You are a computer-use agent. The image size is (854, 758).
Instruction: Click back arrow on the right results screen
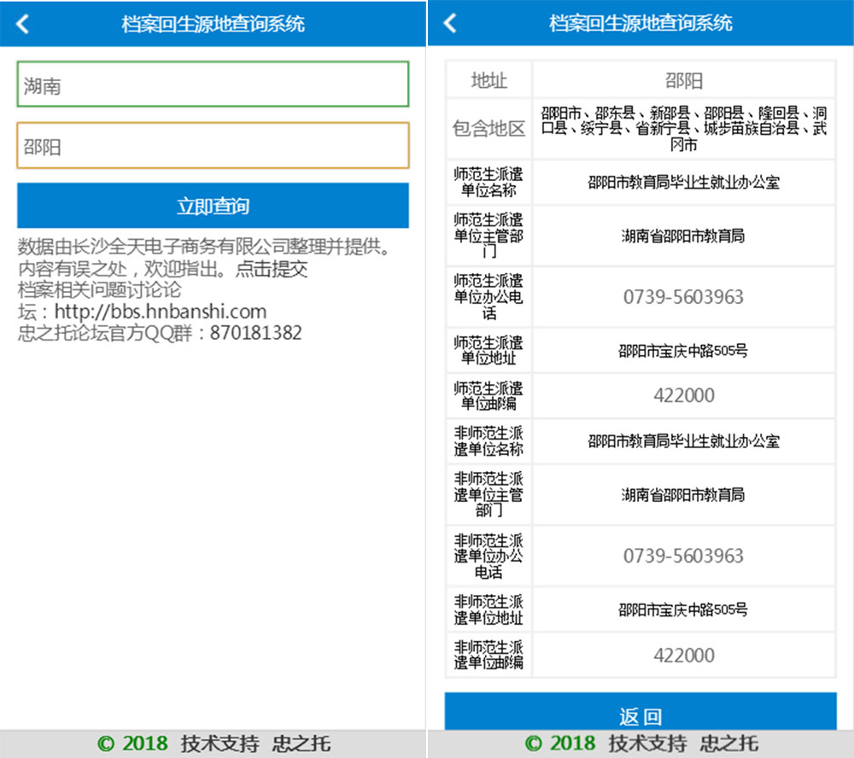[450, 24]
